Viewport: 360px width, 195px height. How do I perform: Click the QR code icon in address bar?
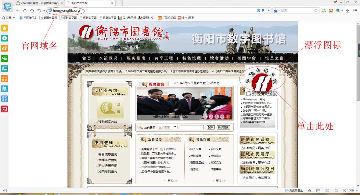click(258, 11)
